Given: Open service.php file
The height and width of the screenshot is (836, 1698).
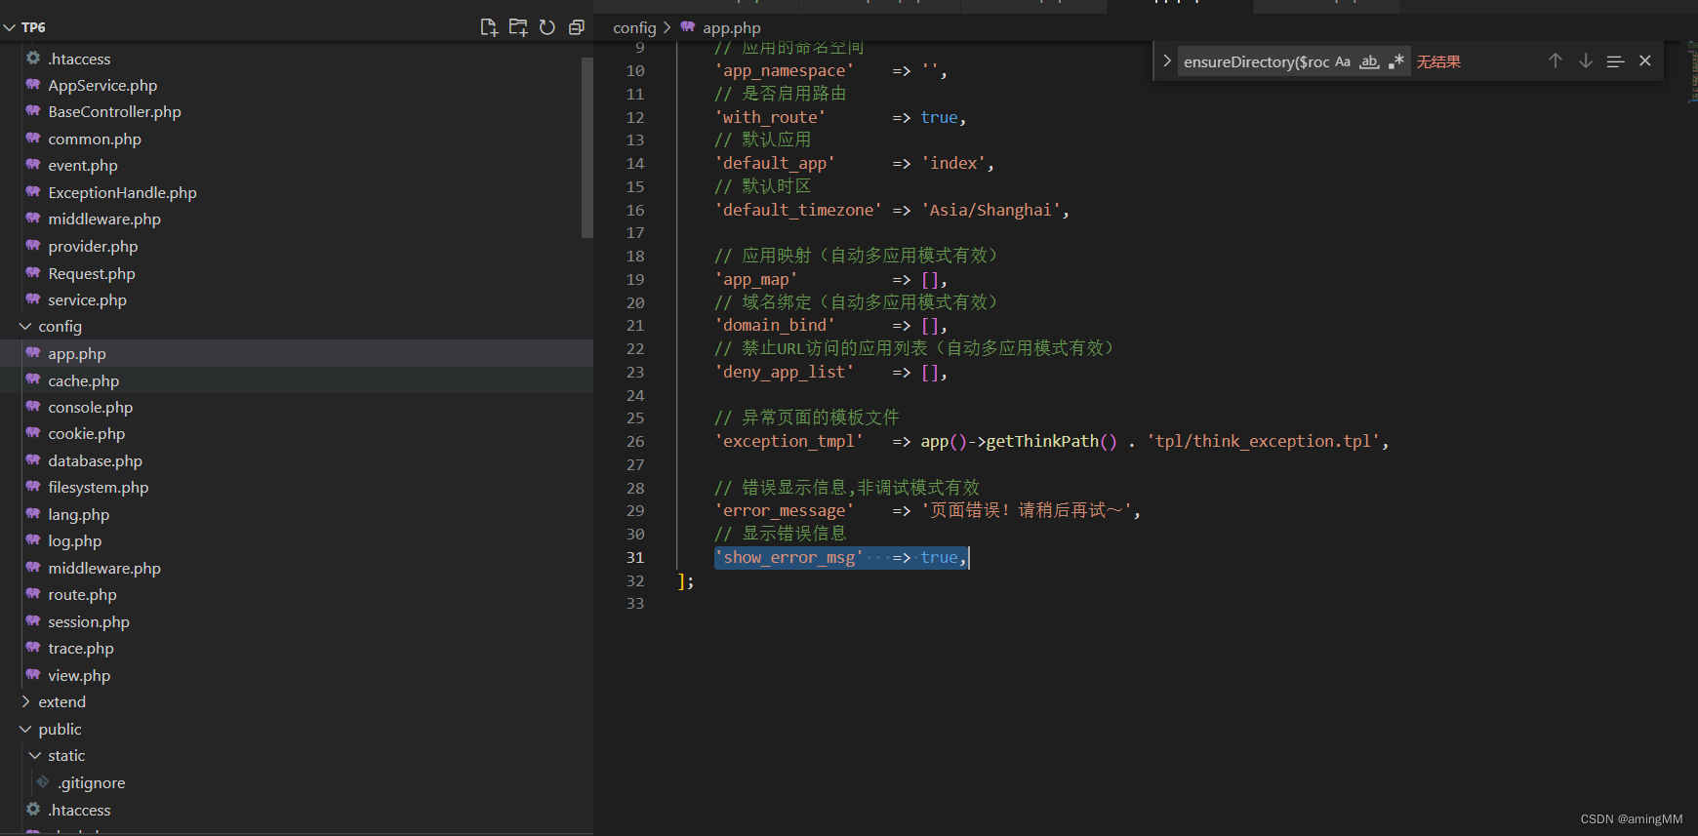Looking at the screenshot, I should point(87,299).
